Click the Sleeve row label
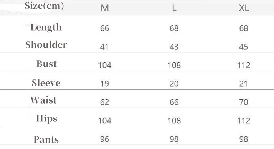 (x=46, y=83)
